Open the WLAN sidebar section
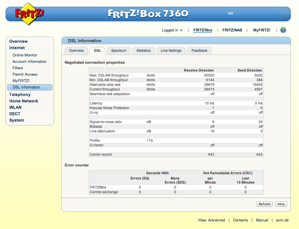 point(15,107)
